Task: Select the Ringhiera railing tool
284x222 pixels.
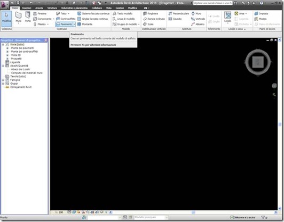Action: coord(151,13)
